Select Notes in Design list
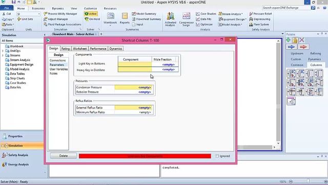This screenshot has height=185, width=328. pos(53,73)
